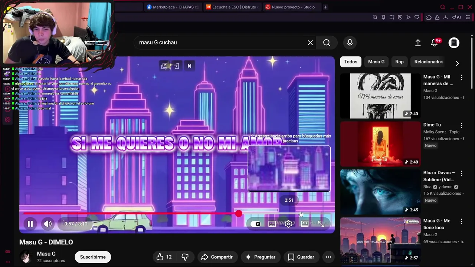This screenshot has width=475, height=267.
Task: Switch player to theater mode
Action: click(x=305, y=224)
